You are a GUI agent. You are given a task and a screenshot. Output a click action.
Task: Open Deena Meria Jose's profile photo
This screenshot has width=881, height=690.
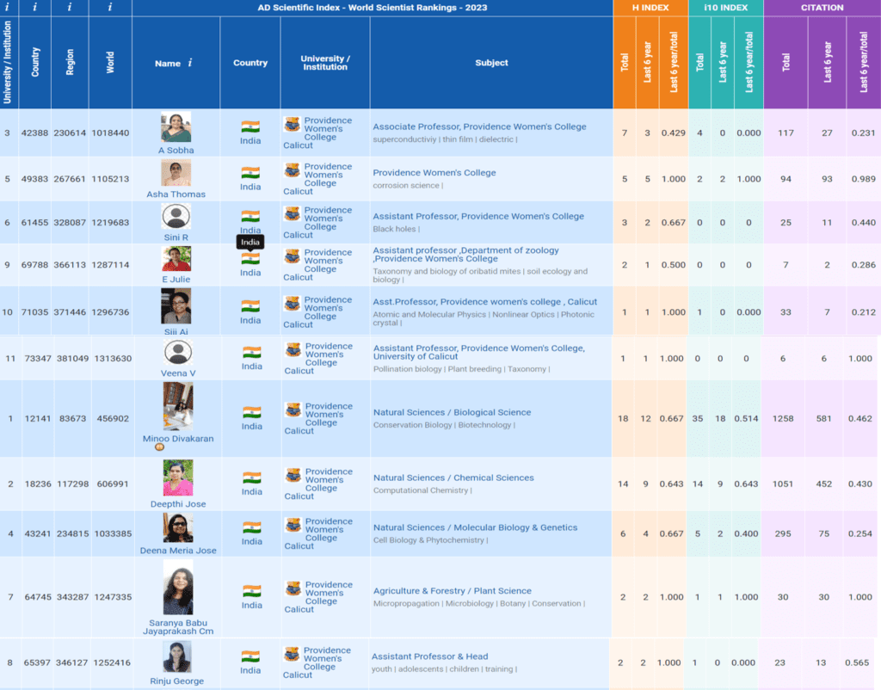[178, 528]
